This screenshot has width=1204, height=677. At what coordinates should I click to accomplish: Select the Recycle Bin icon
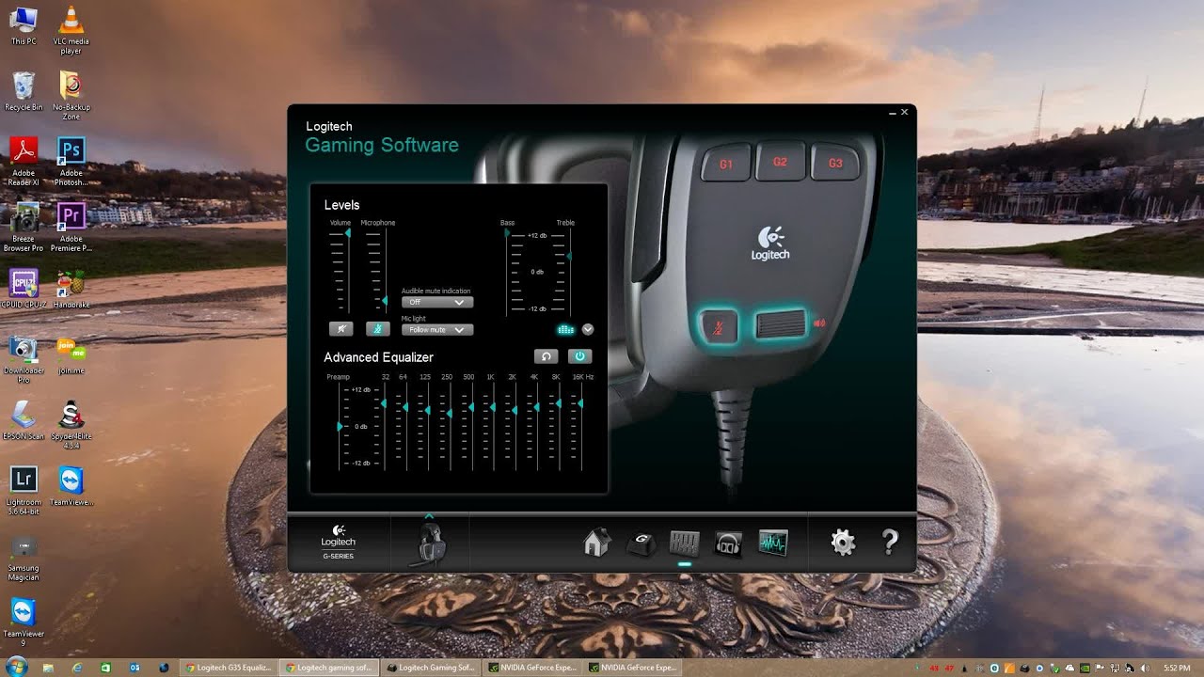(x=24, y=91)
